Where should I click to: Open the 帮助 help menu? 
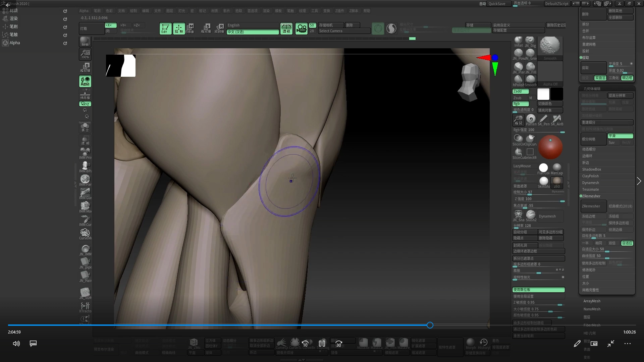pos(367,11)
